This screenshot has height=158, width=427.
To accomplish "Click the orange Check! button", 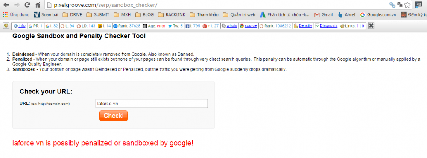I will pos(114,116).
